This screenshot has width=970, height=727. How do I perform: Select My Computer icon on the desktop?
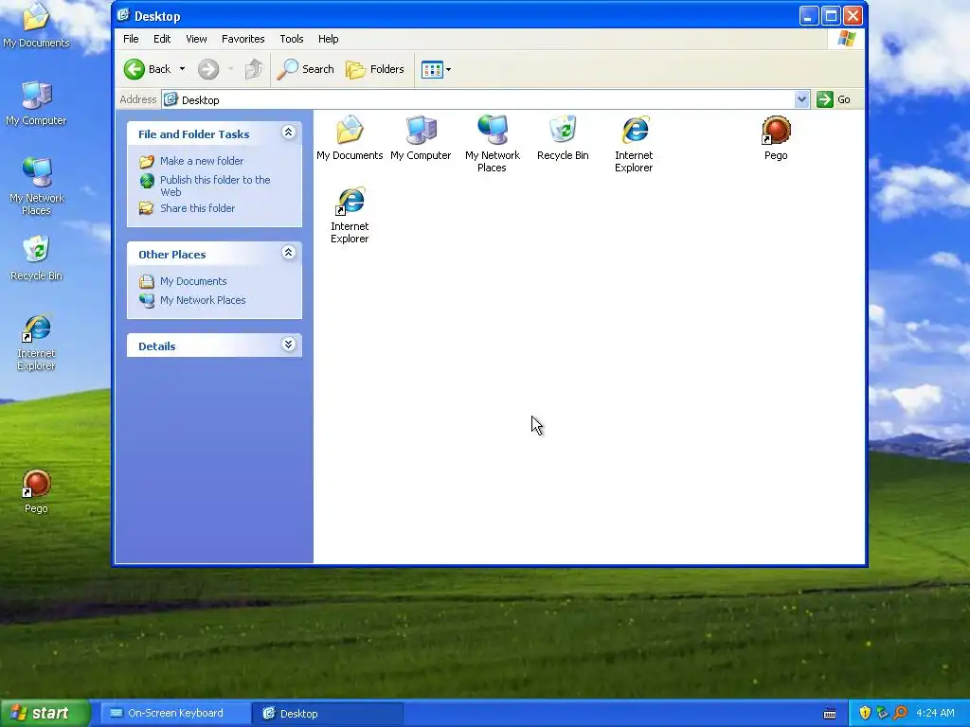point(37,102)
